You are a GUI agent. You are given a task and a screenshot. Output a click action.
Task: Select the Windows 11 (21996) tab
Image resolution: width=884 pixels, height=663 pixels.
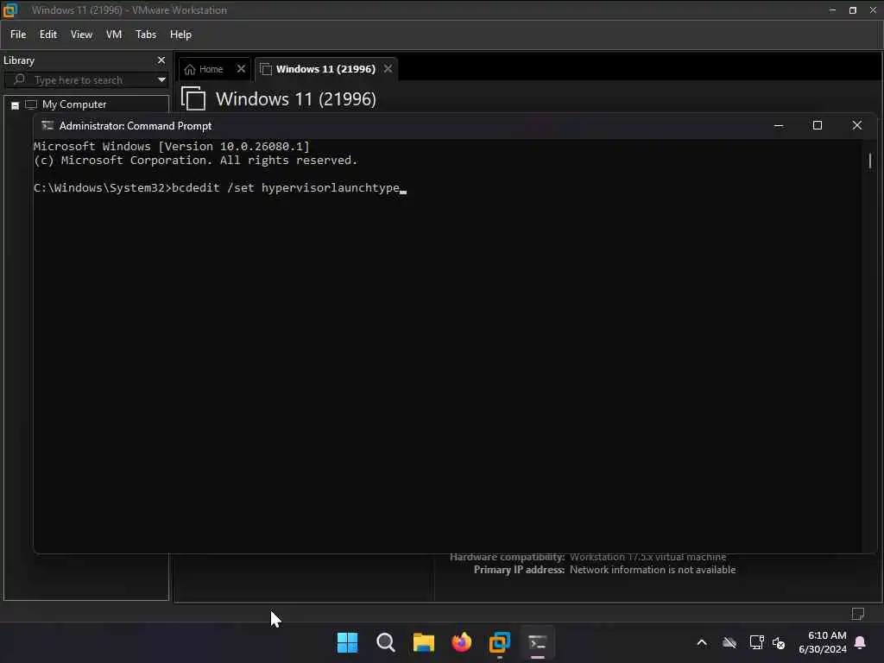[325, 69]
